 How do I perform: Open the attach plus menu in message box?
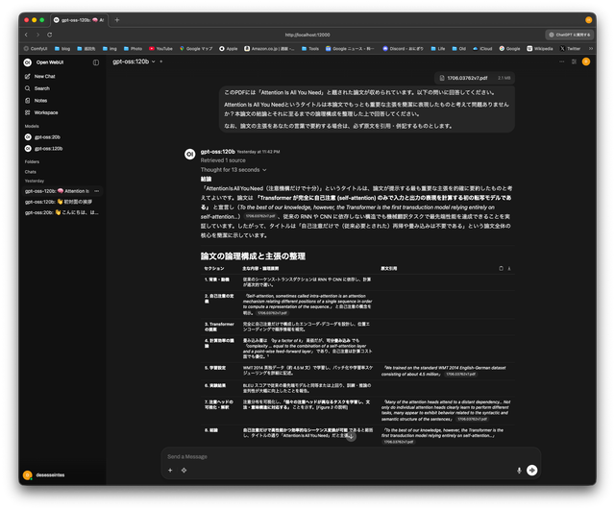click(x=170, y=471)
